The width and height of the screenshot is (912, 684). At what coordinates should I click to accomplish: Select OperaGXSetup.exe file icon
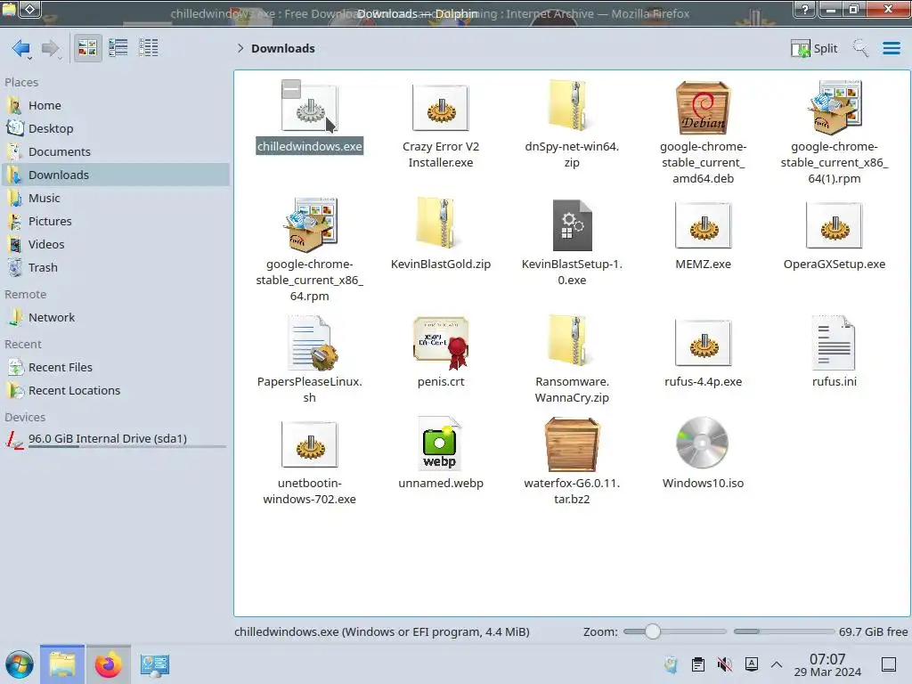pos(834,225)
